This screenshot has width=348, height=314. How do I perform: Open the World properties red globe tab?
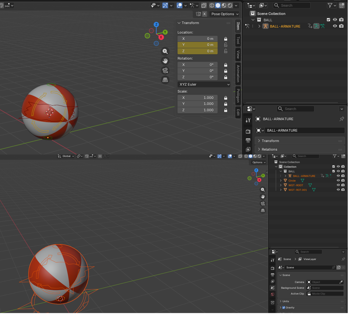[272, 295]
